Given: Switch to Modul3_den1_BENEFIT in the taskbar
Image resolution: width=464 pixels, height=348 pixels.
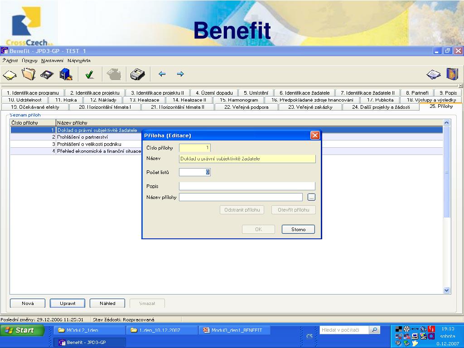Looking at the screenshot, I should (234, 330).
